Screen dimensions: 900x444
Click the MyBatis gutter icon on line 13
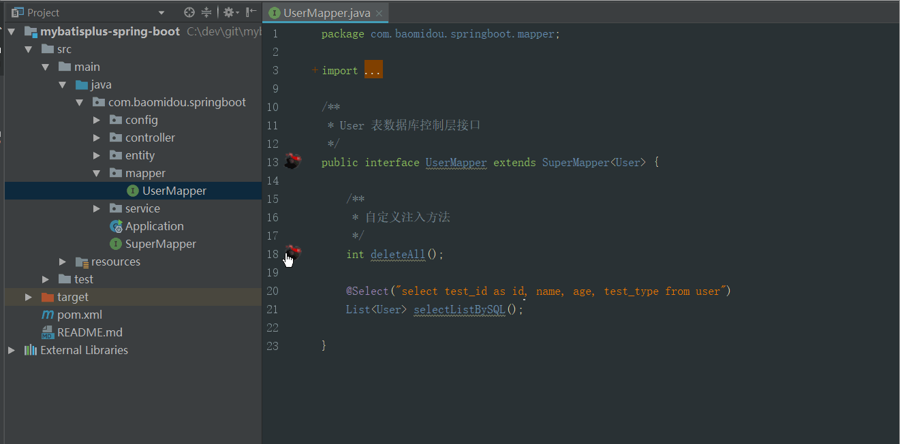(293, 161)
